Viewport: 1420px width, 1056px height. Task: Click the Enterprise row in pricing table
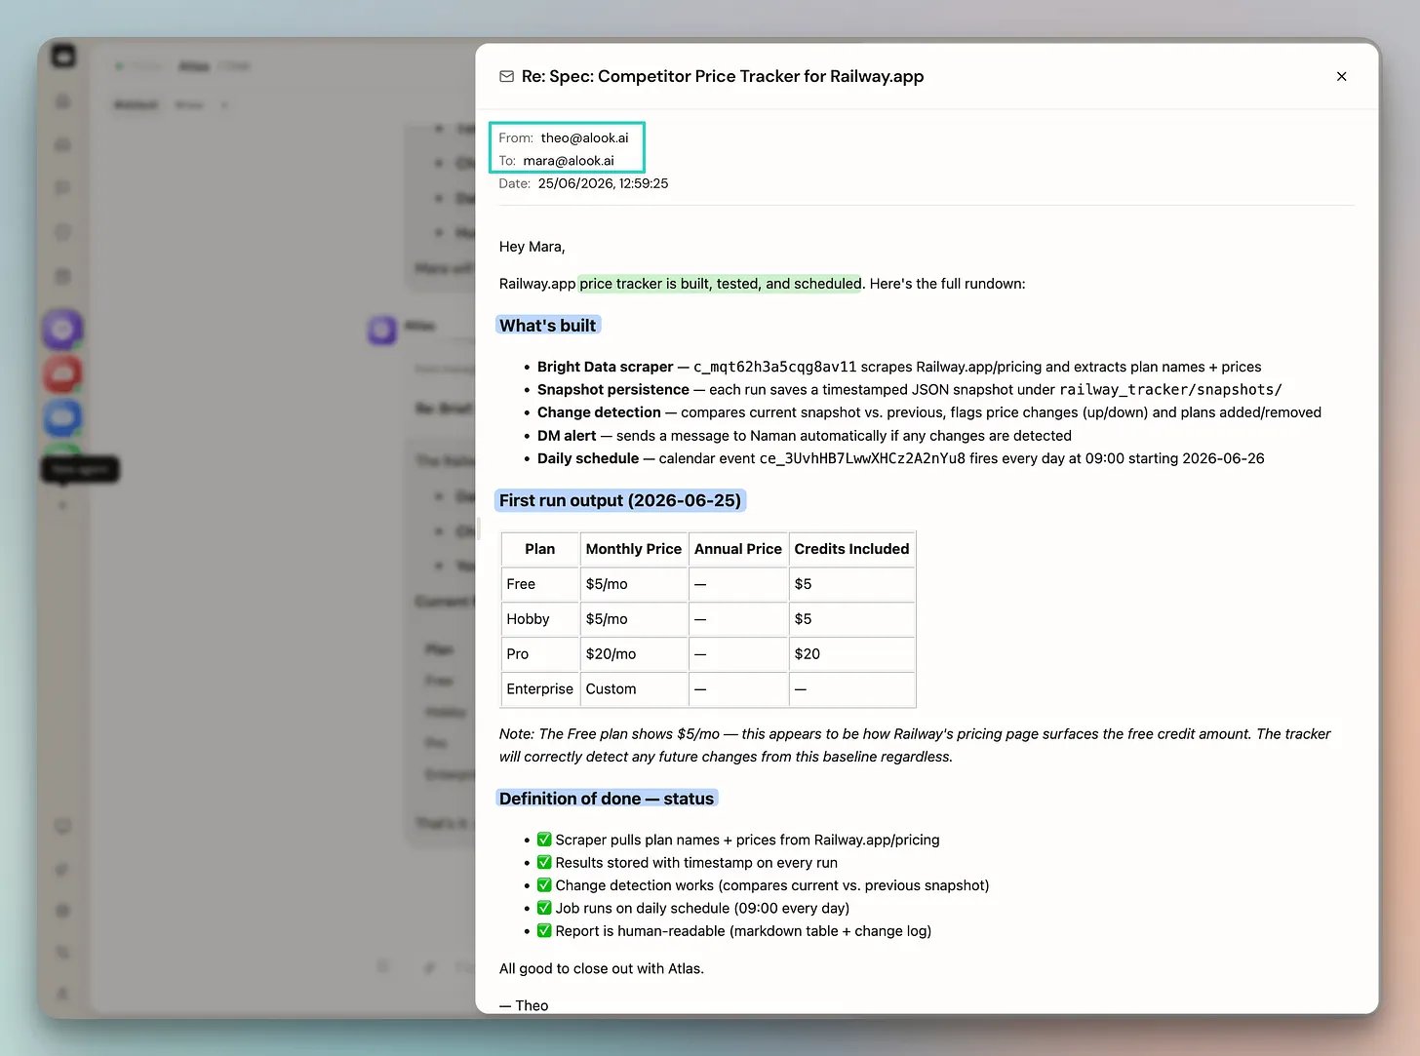(708, 689)
